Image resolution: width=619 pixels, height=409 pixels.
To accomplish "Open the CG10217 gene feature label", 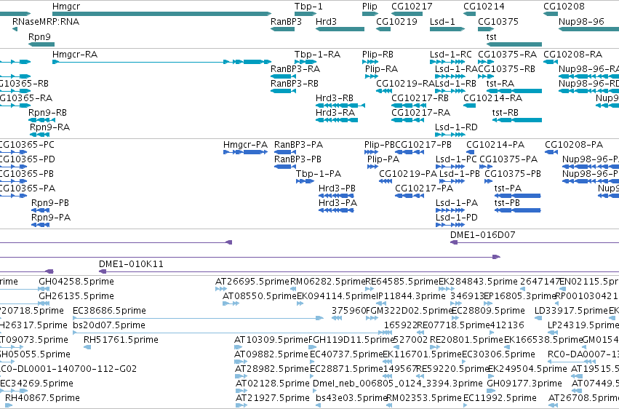I will pos(412,7).
